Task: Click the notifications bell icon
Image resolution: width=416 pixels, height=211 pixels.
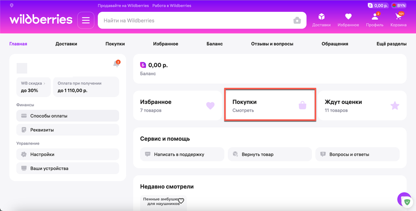Action: point(116,63)
